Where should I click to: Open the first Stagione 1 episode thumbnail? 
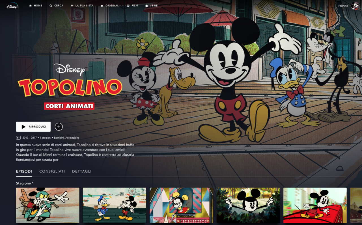(x=48, y=206)
